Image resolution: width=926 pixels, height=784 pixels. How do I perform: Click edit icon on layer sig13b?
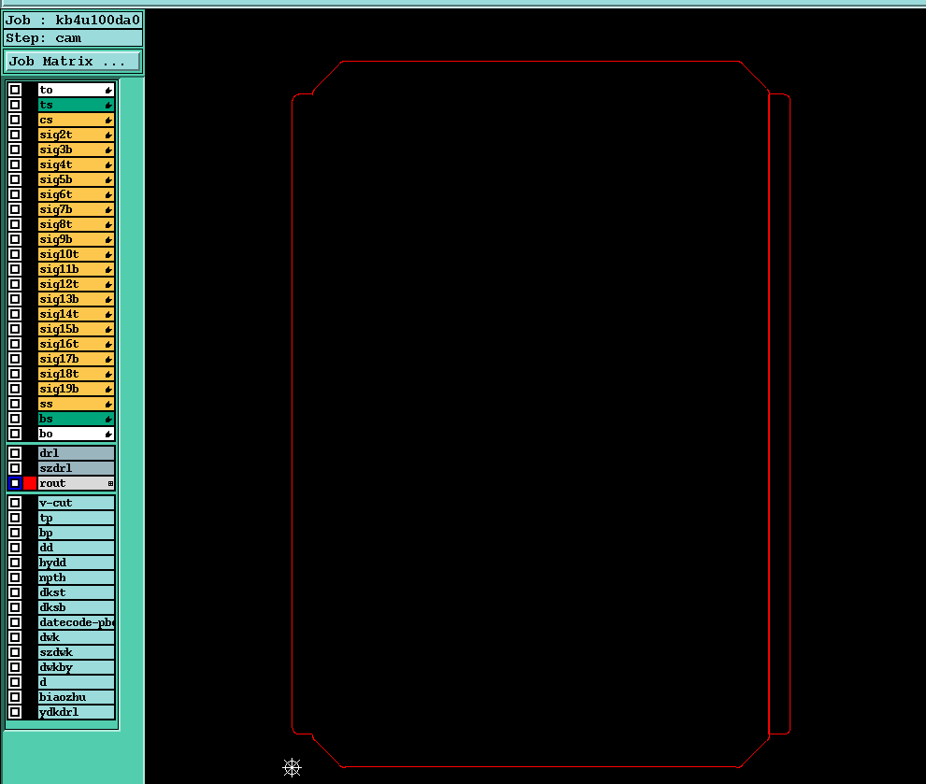pyautogui.click(x=108, y=299)
